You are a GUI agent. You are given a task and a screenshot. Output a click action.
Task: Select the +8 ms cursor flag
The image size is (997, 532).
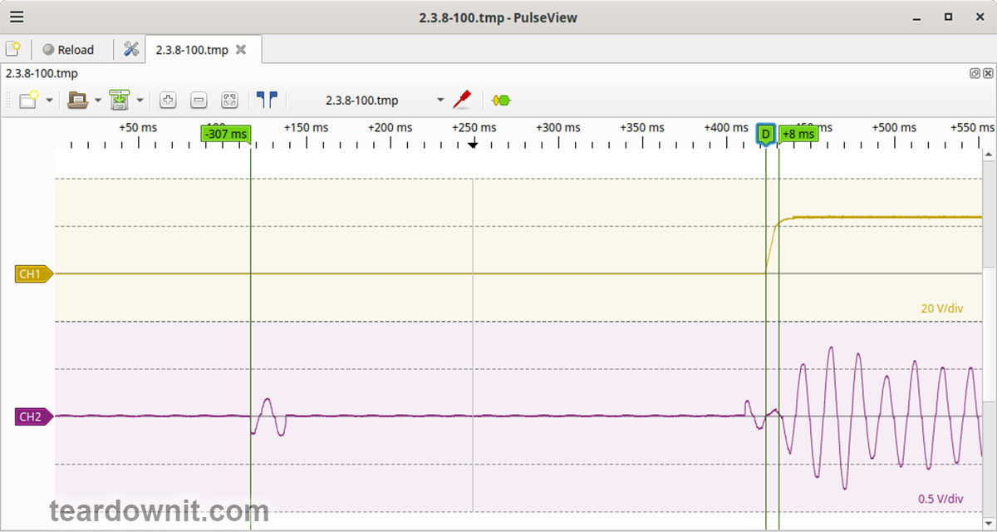798,134
